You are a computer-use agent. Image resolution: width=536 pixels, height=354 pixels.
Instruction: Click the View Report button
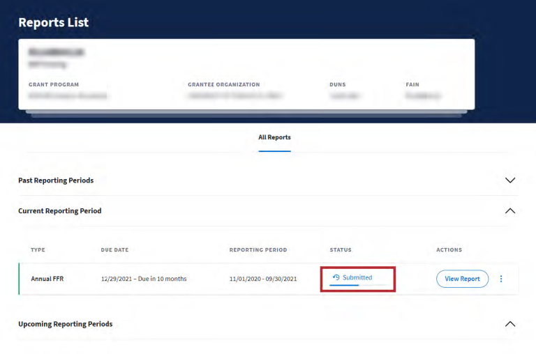(x=462, y=279)
